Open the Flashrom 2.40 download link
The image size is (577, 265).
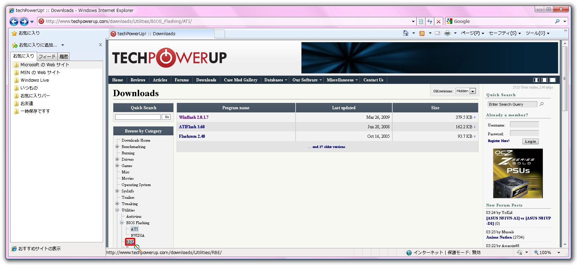coord(192,136)
